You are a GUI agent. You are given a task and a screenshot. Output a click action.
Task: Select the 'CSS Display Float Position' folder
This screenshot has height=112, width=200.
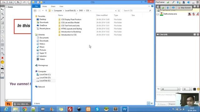(71, 19)
